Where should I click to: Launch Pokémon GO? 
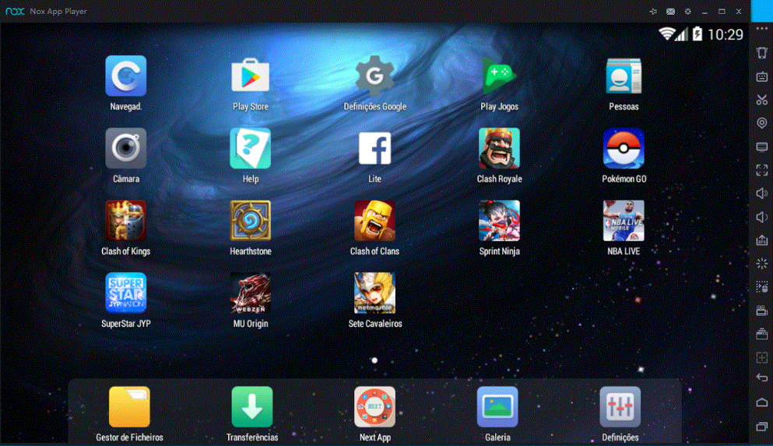click(x=624, y=148)
